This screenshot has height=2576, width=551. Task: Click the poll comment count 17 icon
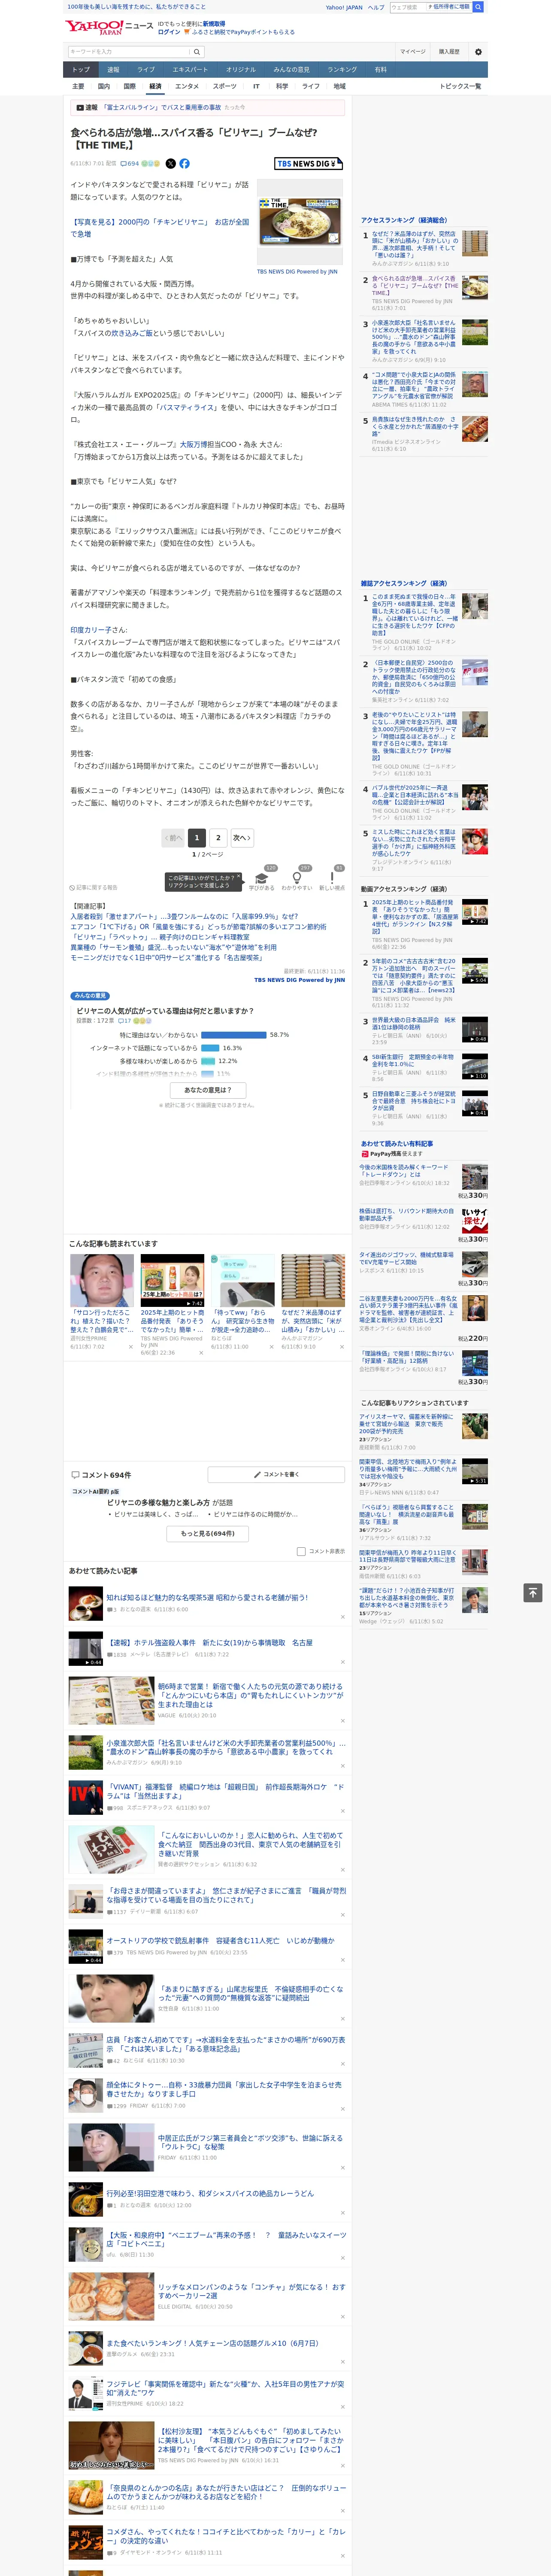coord(125,1021)
